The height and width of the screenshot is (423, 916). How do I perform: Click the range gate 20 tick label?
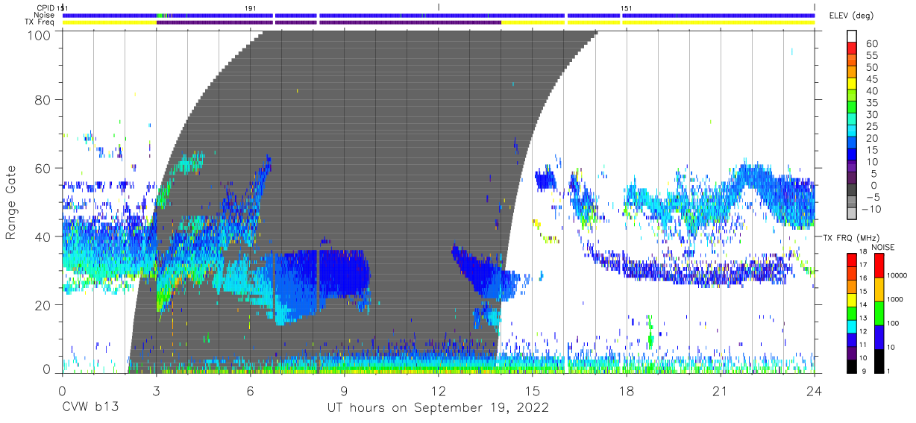pyautogui.click(x=44, y=305)
